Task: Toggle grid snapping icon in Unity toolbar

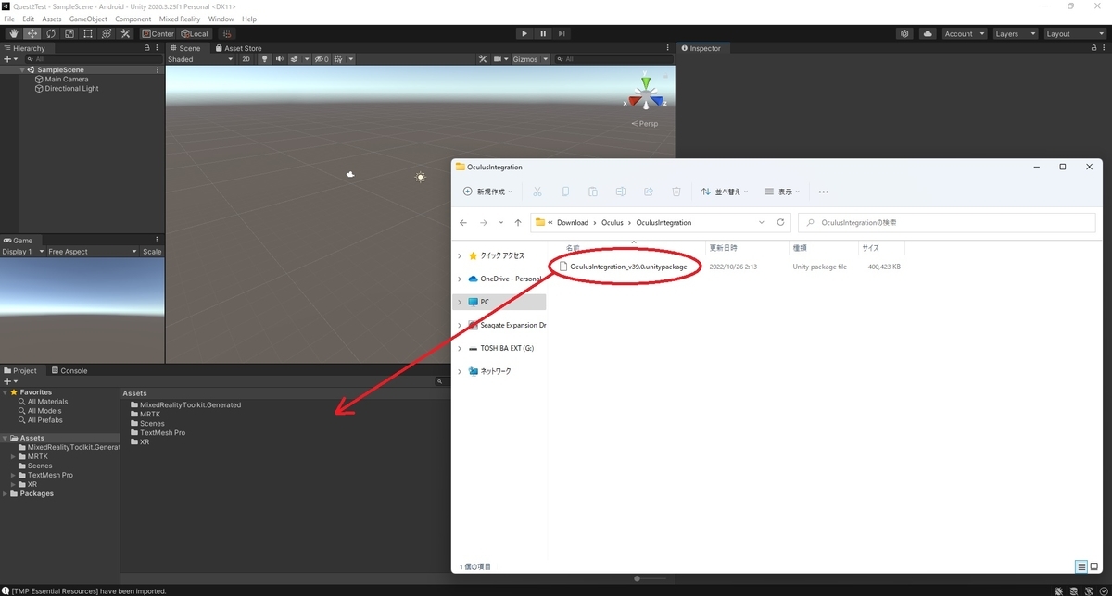Action: 227,33
